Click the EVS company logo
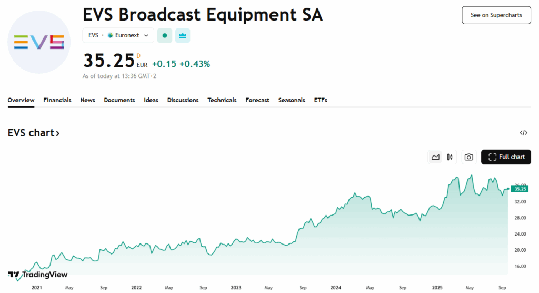This screenshot has width=539, height=293. [39, 42]
